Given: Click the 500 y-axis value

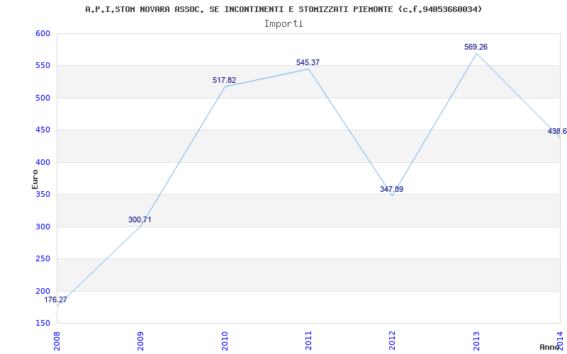Looking at the screenshot, I should tap(43, 98).
